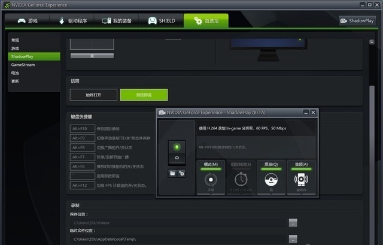Screen dimensions: 383x245
Task: Click the description text beside Alt+F10
Action: [x=108, y=129]
